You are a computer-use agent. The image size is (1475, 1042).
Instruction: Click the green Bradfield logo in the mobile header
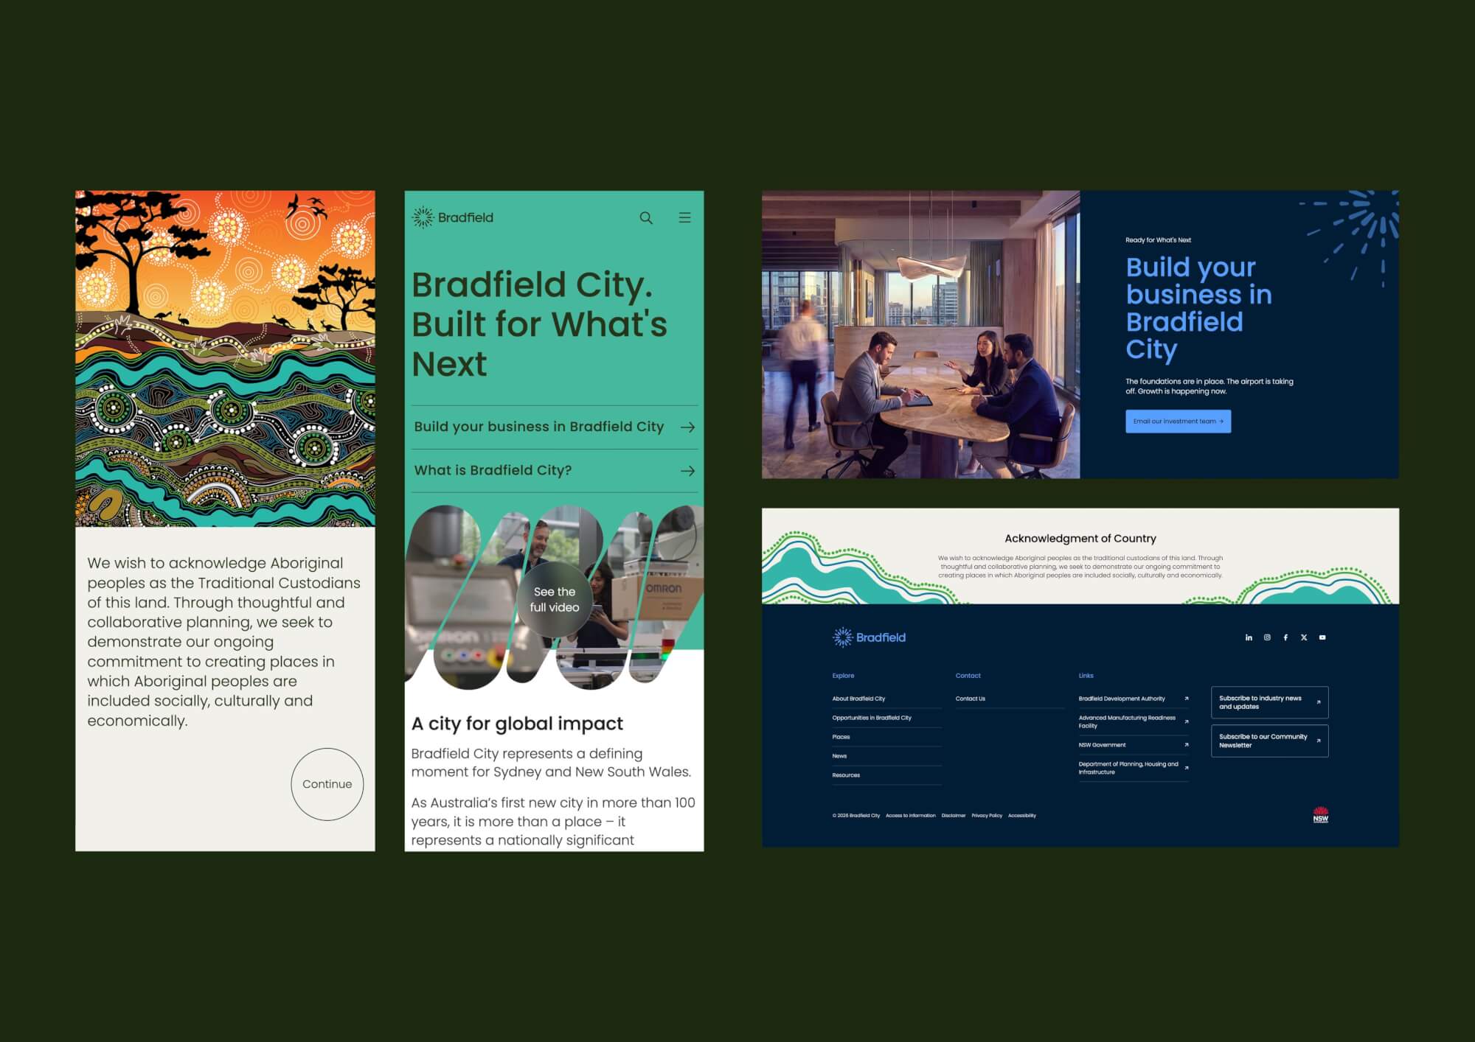(453, 217)
